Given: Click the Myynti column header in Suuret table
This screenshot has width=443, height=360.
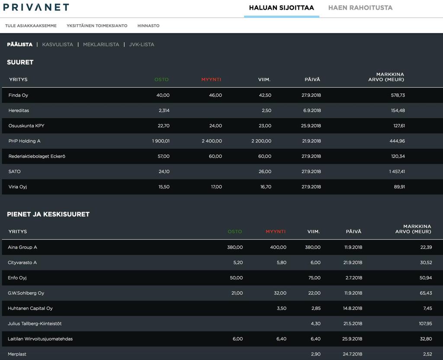Looking at the screenshot, I should [x=211, y=79].
